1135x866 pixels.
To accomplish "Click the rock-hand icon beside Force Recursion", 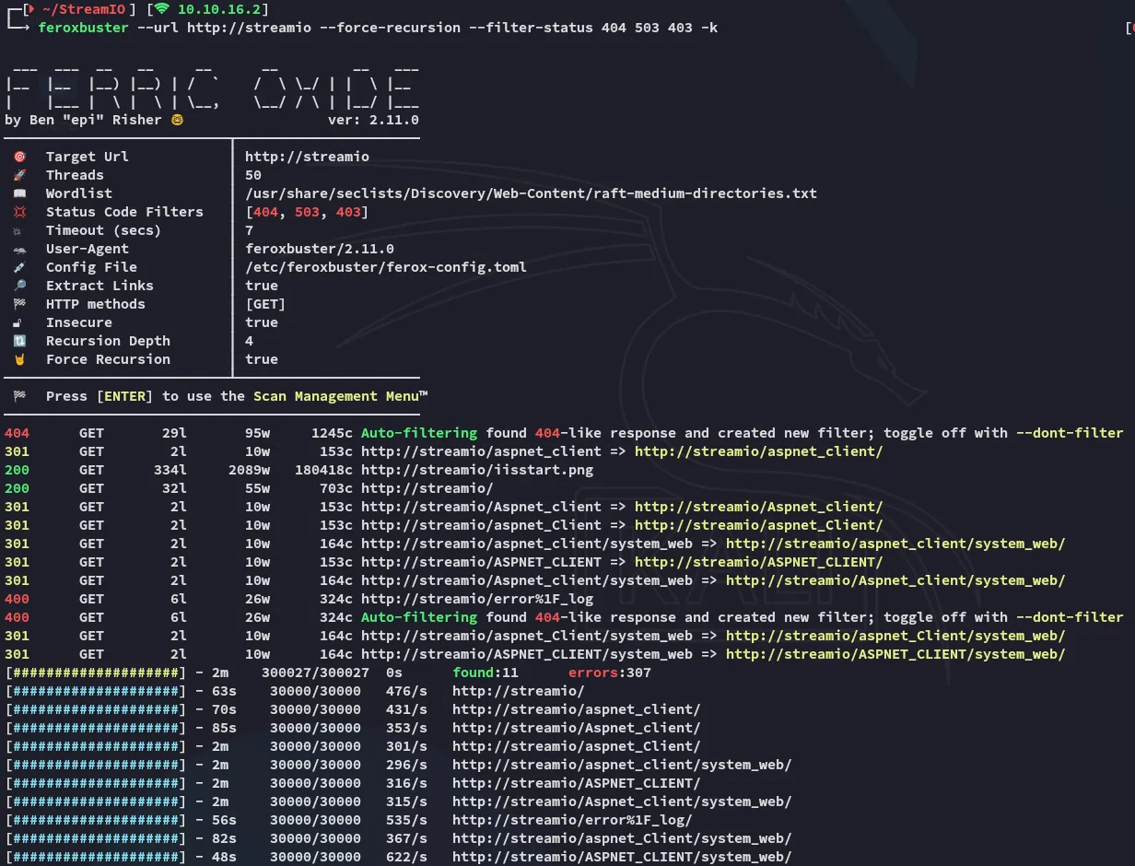I will [19, 359].
